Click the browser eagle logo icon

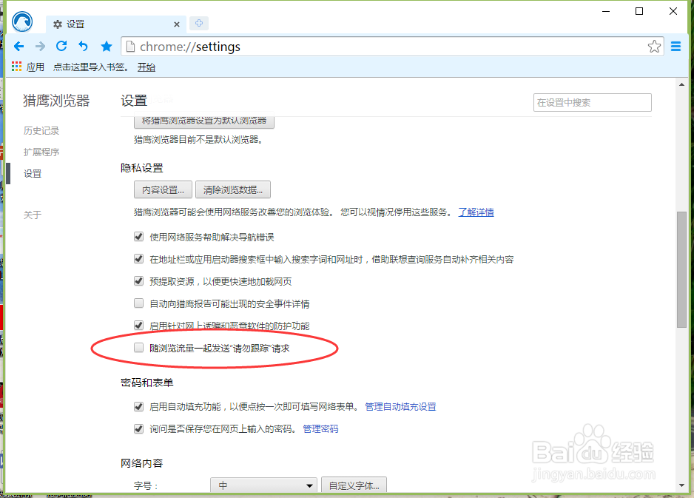[x=22, y=21]
